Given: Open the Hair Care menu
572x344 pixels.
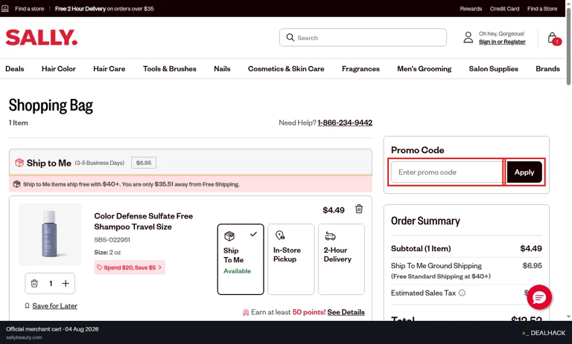Looking at the screenshot, I should pyautogui.click(x=109, y=69).
